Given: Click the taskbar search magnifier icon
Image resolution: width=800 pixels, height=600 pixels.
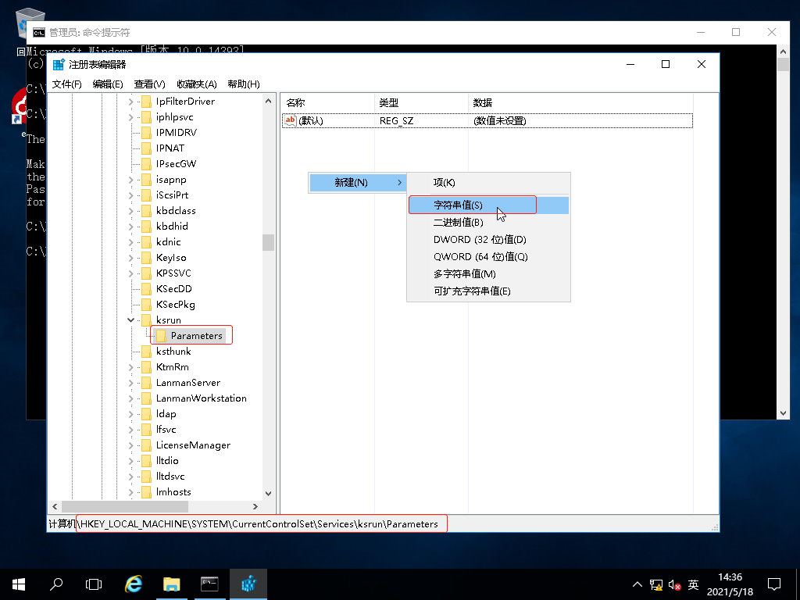Looking at the screenshot, I should [x=56, y=584].
